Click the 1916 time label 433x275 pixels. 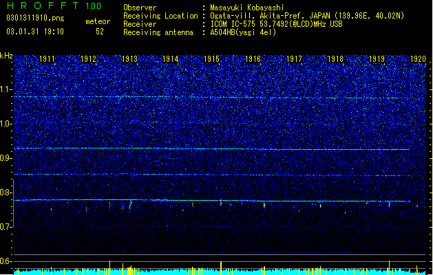point(253,59)
